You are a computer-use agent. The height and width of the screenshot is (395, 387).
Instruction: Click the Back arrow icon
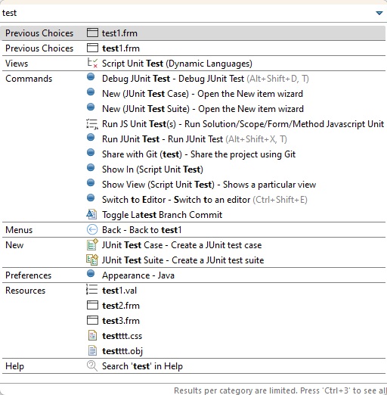click(x=92, y=229)
